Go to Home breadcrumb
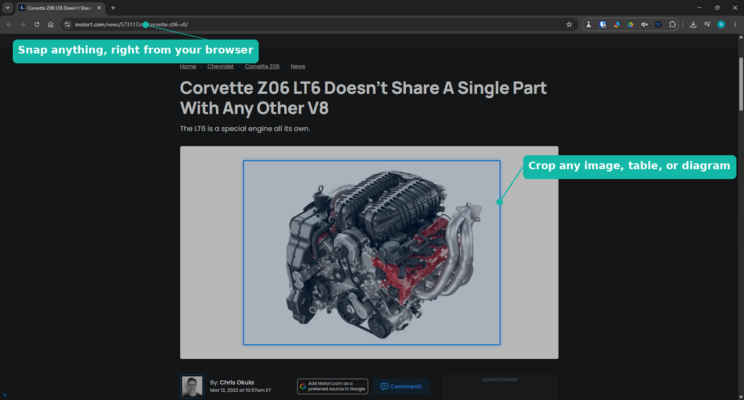744x400 pixels. click(x=188, y=66)
